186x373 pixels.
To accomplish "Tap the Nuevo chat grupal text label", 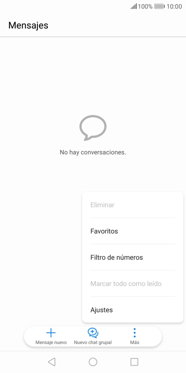I will [93, 343].
